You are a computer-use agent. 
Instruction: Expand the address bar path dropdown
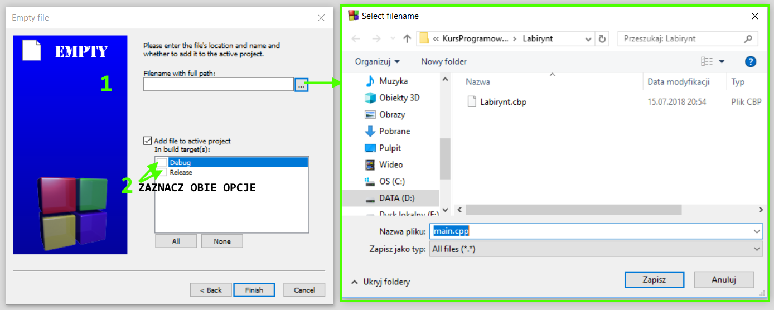coord(588,39)
